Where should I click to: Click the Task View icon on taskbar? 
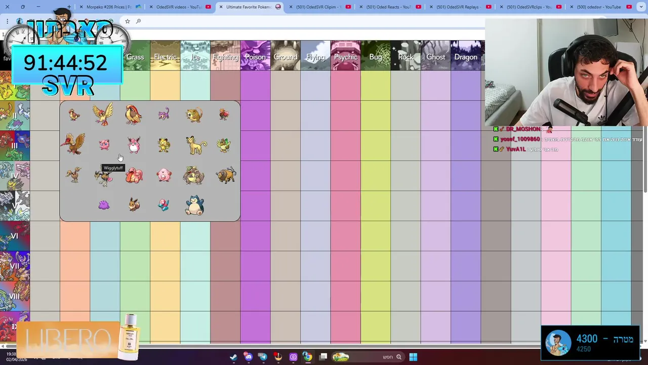click(323, 357)
